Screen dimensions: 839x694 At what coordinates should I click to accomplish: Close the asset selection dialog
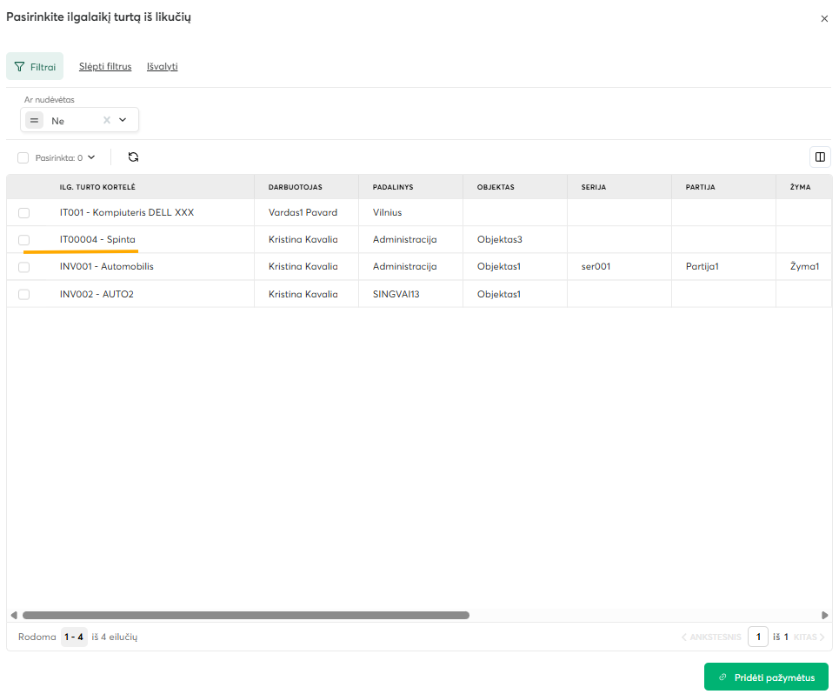tap(824, 18)
